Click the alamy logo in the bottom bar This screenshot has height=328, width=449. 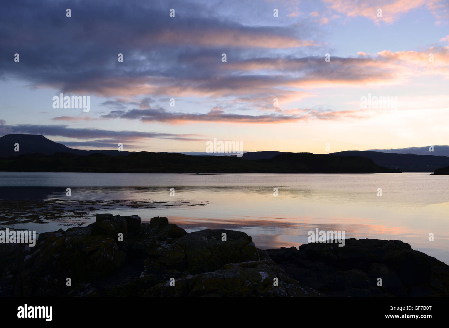click(x=35, y=312)
